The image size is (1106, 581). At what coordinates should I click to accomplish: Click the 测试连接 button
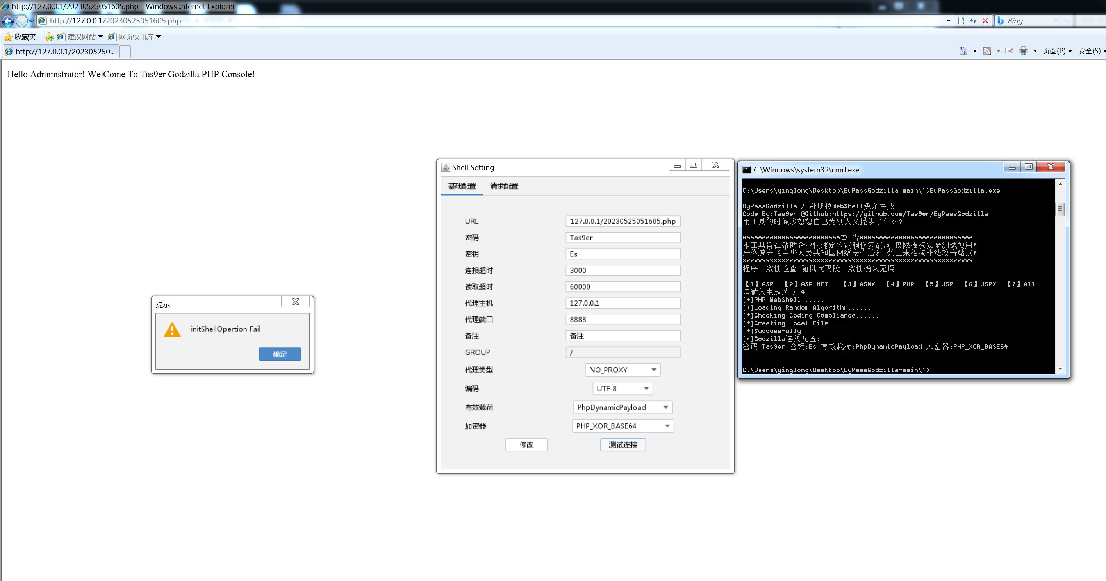[x=623, y=444]
